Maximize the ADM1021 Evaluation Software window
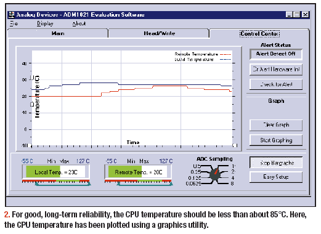The image size is (321, 234). [x=297, y=15]
